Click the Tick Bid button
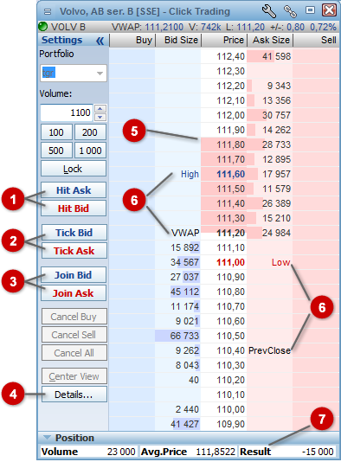 [x=74, y=233]
